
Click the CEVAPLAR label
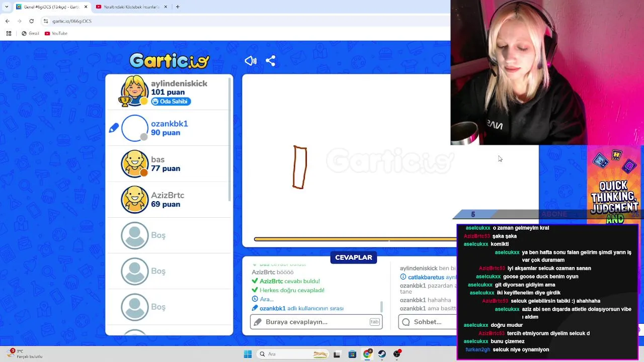point(354,257)
